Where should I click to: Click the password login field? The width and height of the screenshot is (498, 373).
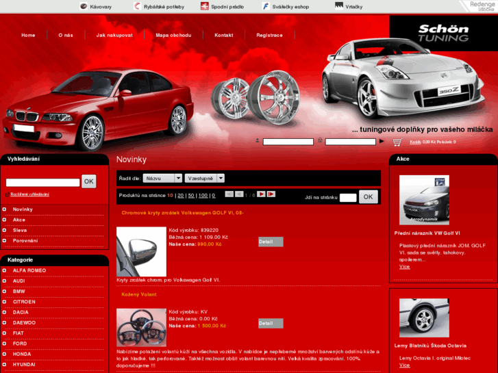pyautogui.click(x=351, y=142)
